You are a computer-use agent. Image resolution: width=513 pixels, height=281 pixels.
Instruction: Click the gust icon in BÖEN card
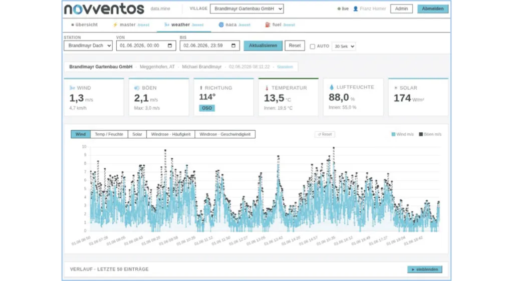coord(137,88)
